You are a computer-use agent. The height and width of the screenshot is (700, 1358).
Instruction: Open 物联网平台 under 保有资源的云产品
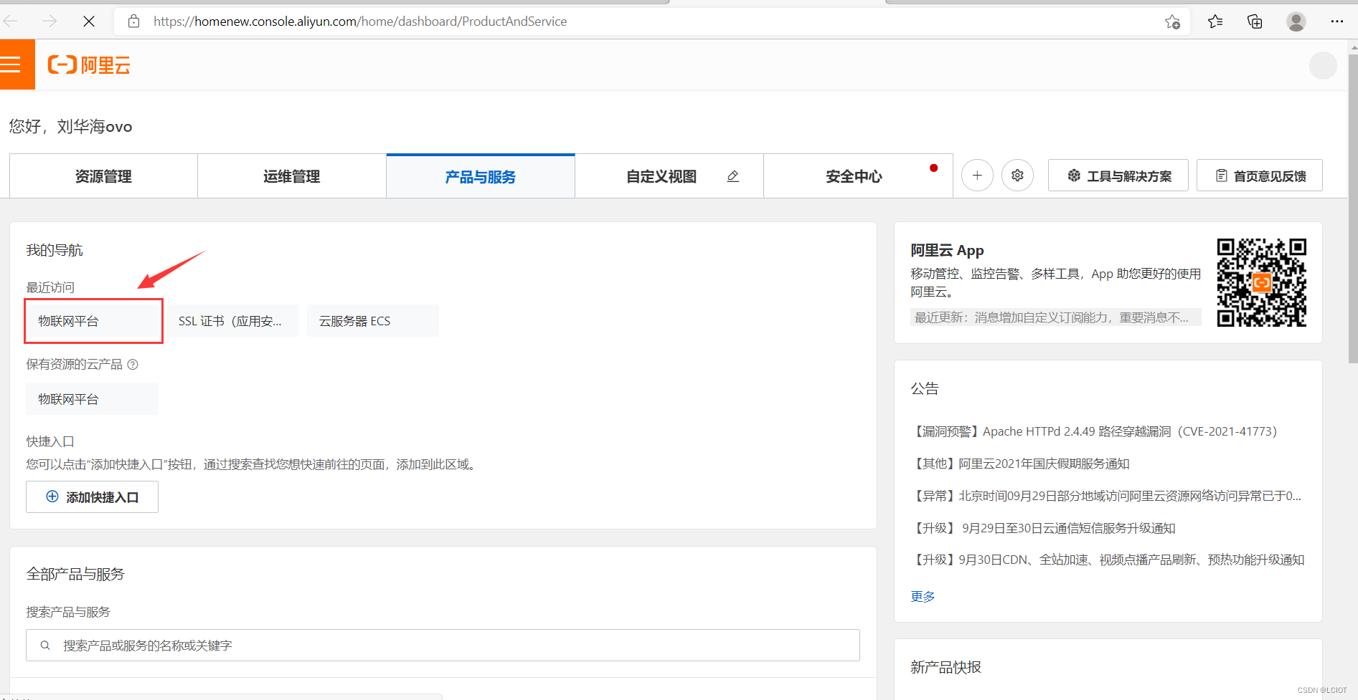click(x=93, y=399)
